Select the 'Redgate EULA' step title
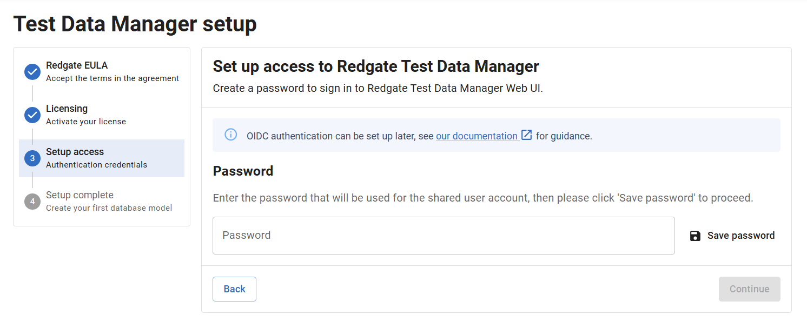807x328 pixels. (77, 65)
